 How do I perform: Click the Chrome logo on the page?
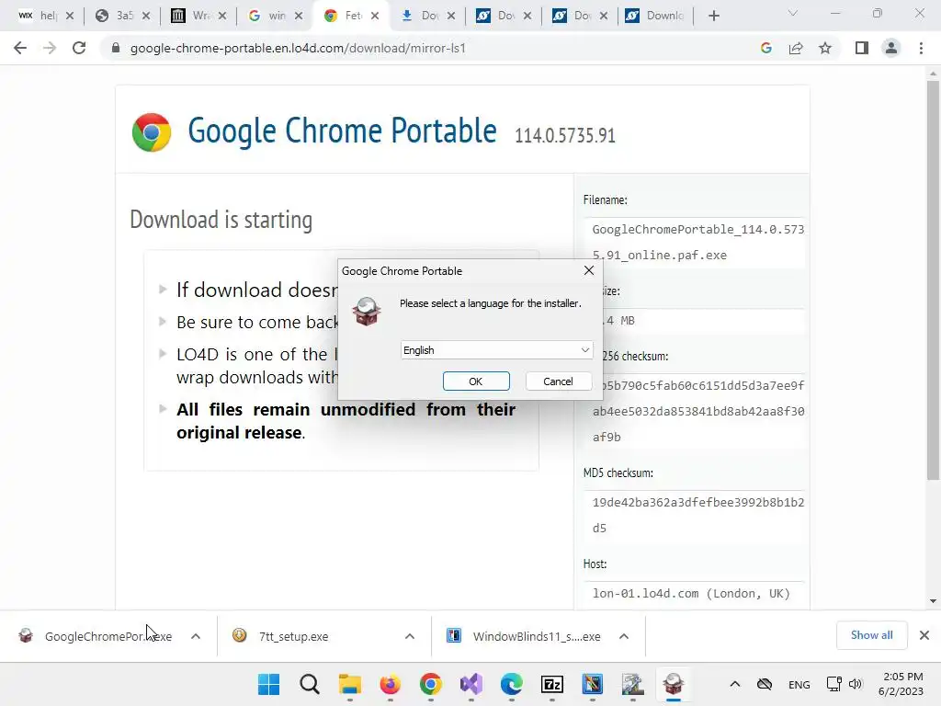click(x=152, y=132)
